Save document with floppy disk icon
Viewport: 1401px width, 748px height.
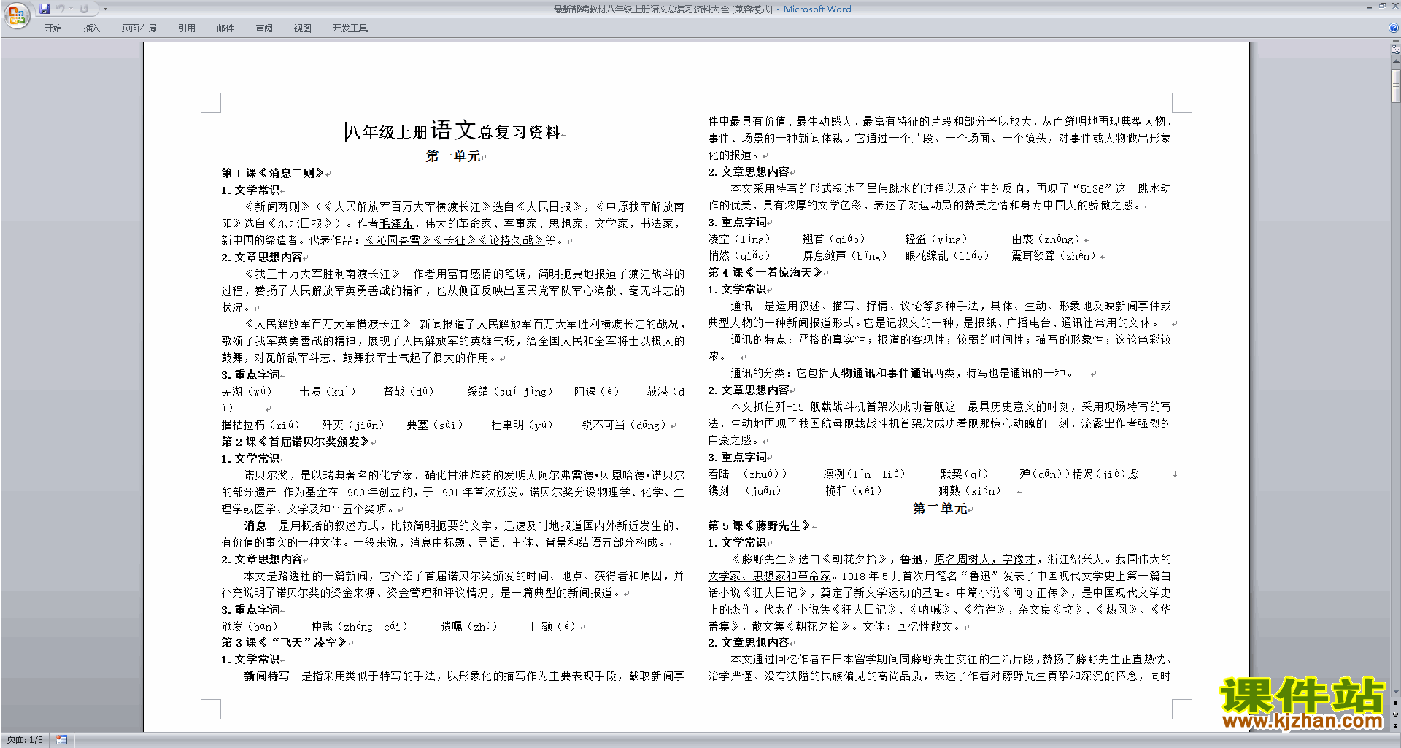(x=45, y=9)
